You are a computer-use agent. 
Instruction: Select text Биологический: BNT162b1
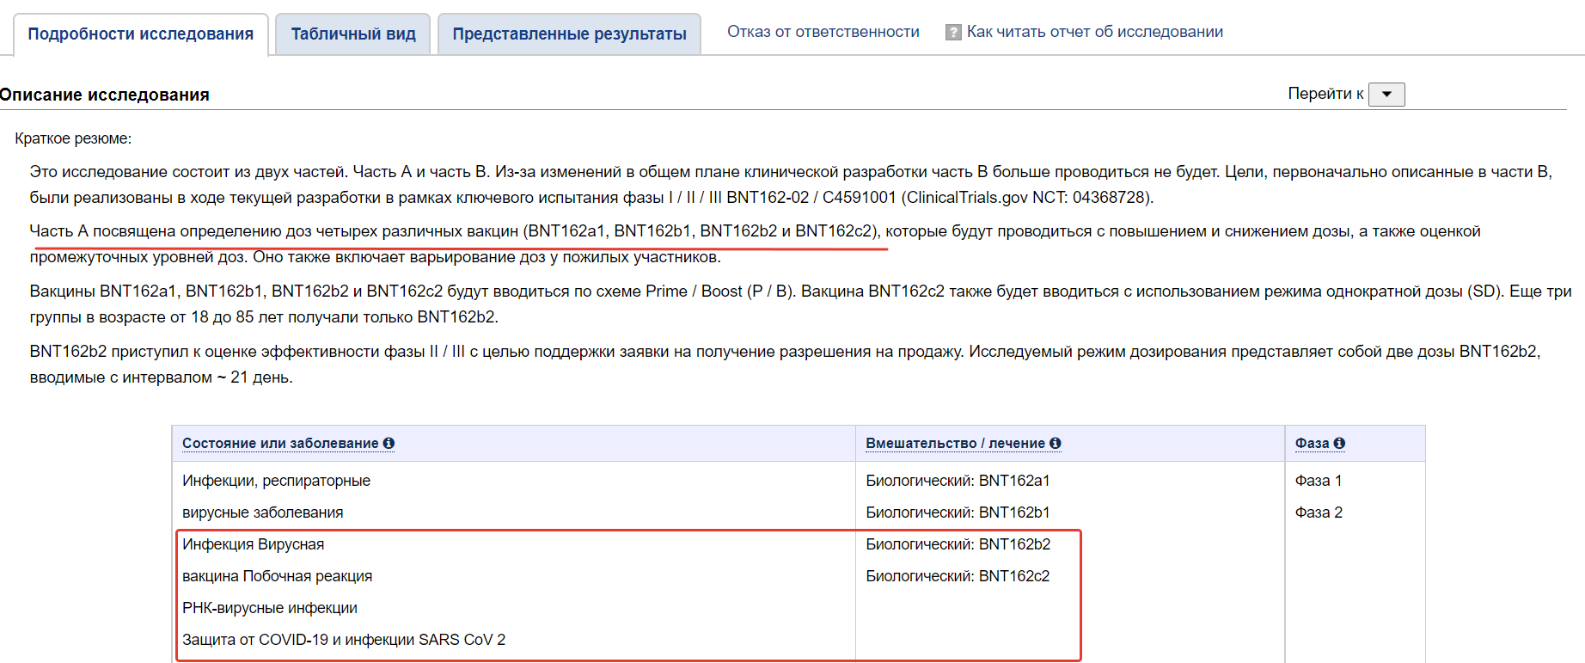[x=958, y=513]
